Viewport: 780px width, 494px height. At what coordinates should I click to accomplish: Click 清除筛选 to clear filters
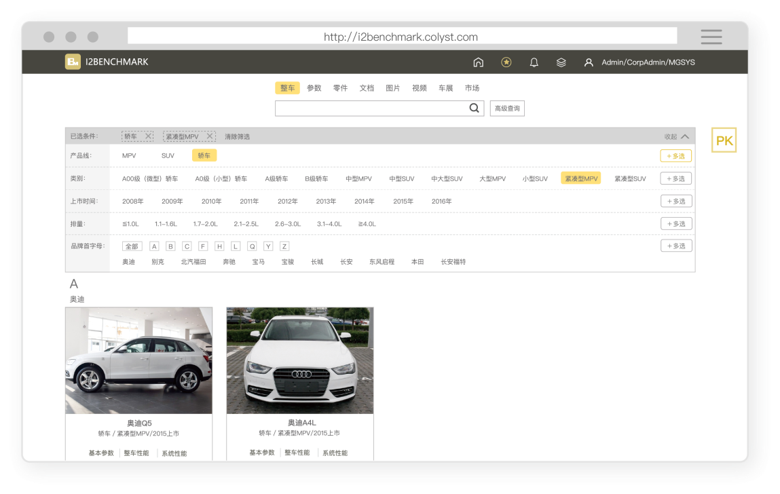click(238, 136)
